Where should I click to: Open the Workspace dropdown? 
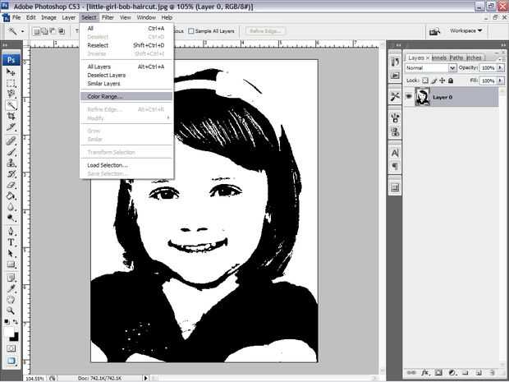click(465, 30)
